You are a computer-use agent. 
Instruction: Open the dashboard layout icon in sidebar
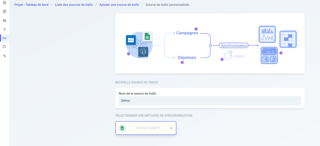coord(4,3)
